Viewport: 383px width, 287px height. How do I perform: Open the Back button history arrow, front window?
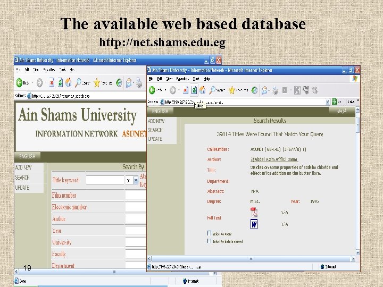click(165, 90)
